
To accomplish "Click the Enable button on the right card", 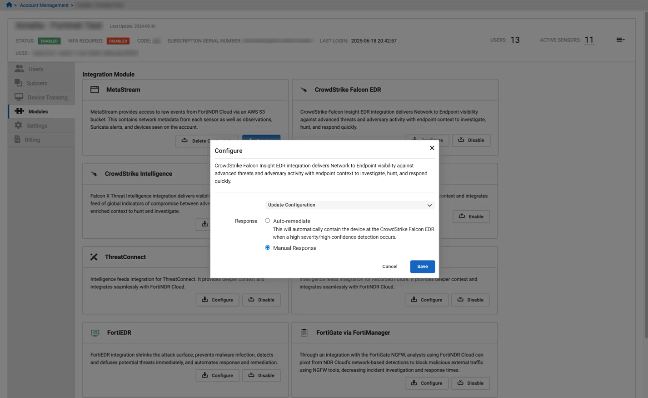I will [x=471, y=217].
